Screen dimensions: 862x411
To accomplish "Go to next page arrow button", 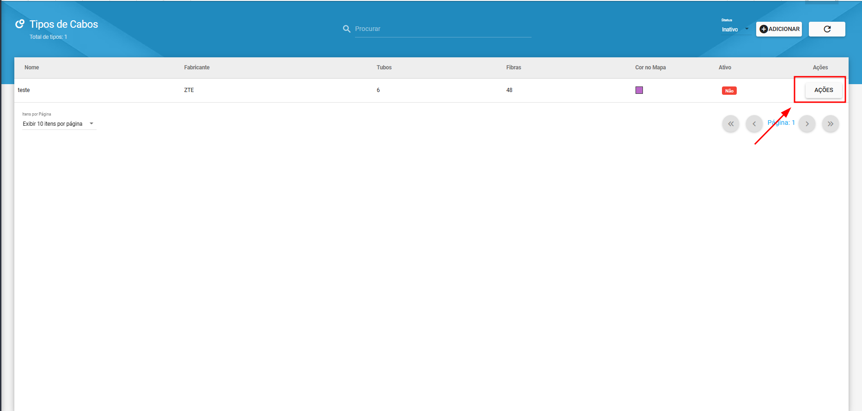I will point(807,123).
